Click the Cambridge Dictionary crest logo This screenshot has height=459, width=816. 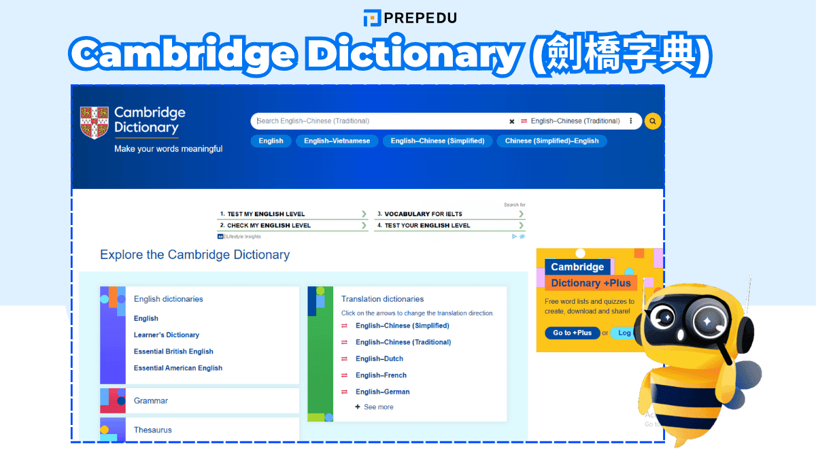click(94, 122)
